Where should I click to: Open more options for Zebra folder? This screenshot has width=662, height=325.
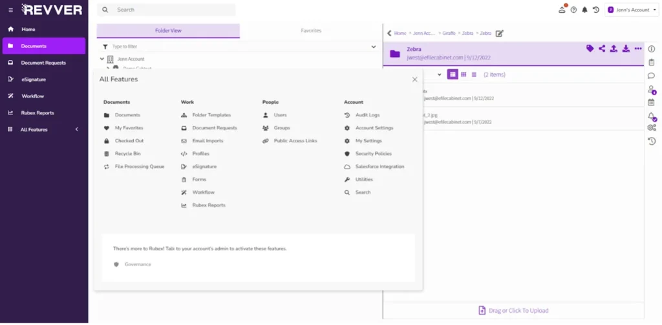coord(638,48)
